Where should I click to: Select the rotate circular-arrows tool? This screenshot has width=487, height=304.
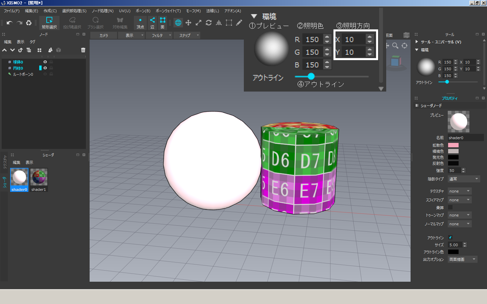209,23
